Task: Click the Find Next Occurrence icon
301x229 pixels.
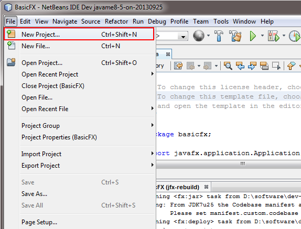Action: [x=252, y=66]
